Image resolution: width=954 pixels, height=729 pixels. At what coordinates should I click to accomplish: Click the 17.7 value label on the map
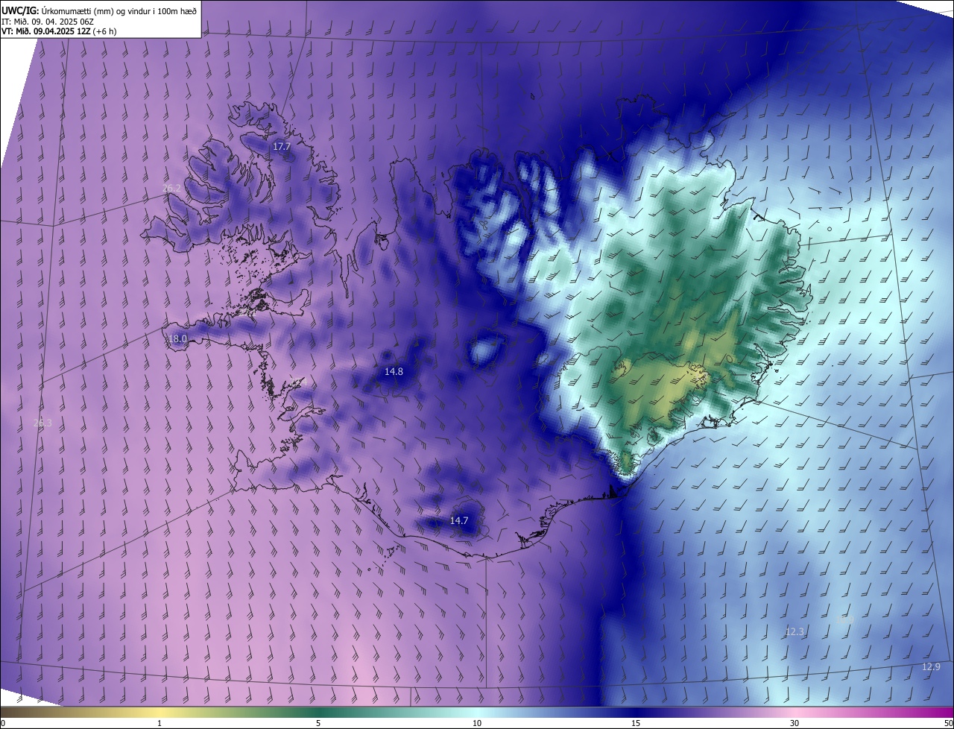coord(281,147)
